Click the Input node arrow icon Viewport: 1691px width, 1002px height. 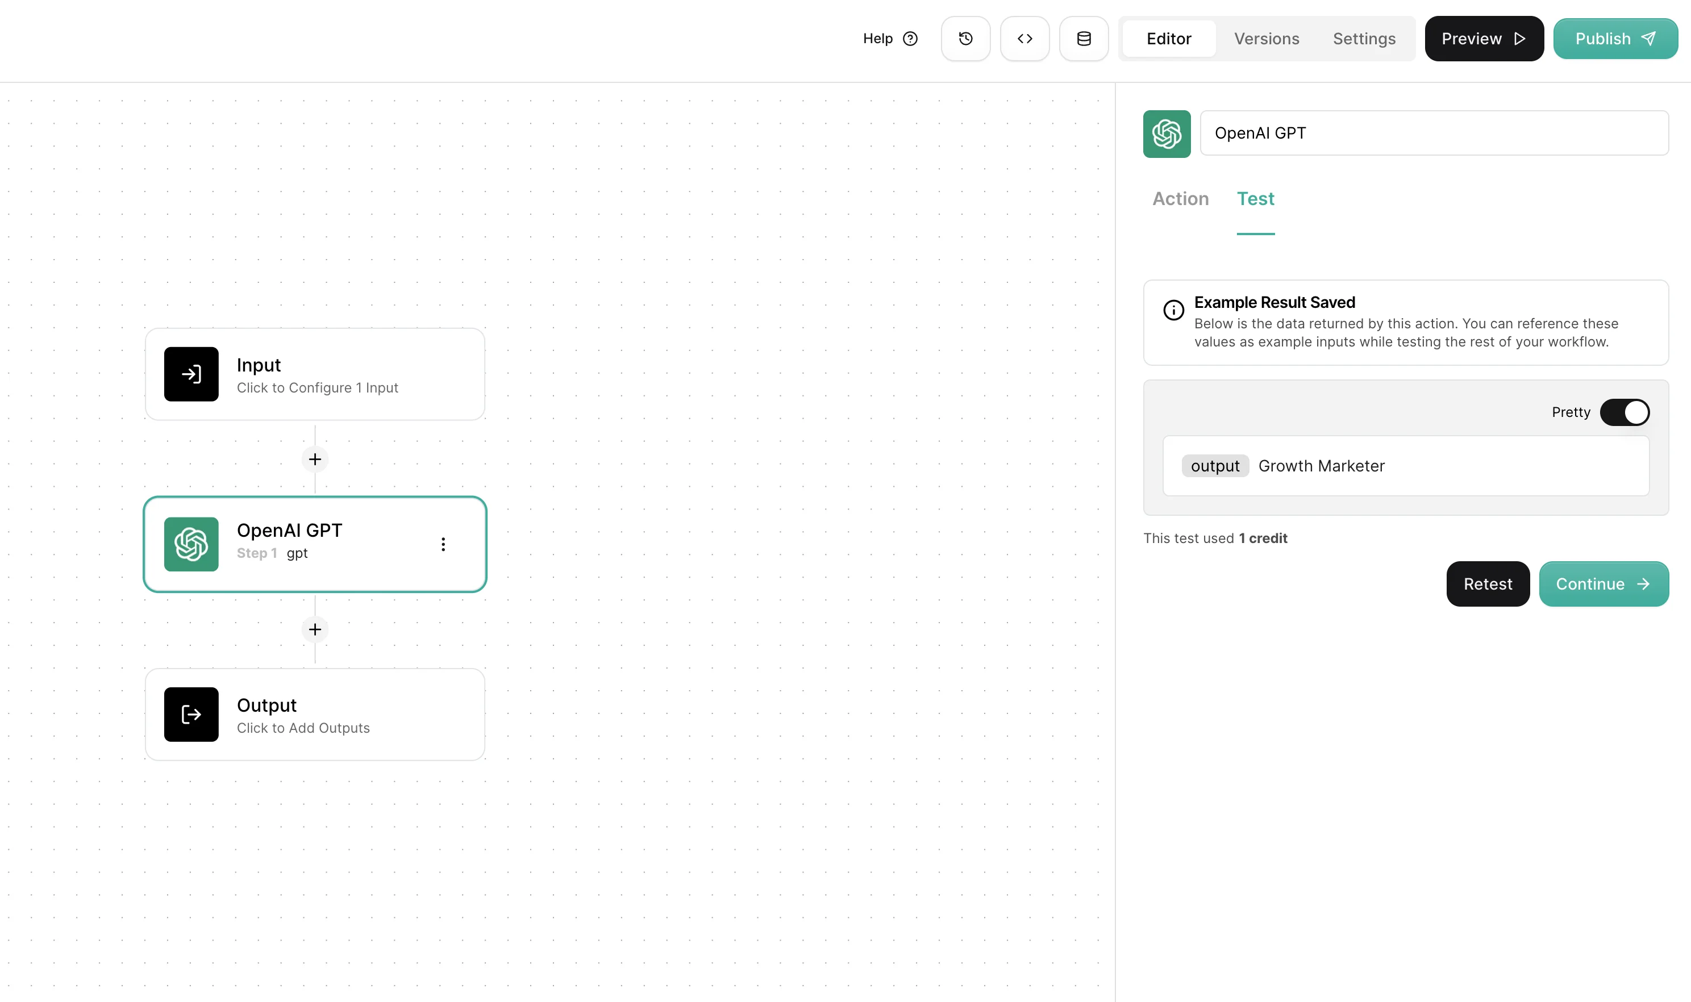click(x=191, y=374)
